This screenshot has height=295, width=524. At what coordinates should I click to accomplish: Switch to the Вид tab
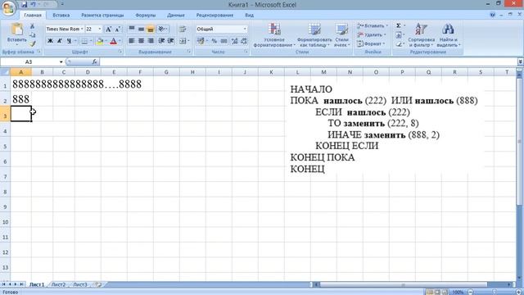click(x=249, y=15)
